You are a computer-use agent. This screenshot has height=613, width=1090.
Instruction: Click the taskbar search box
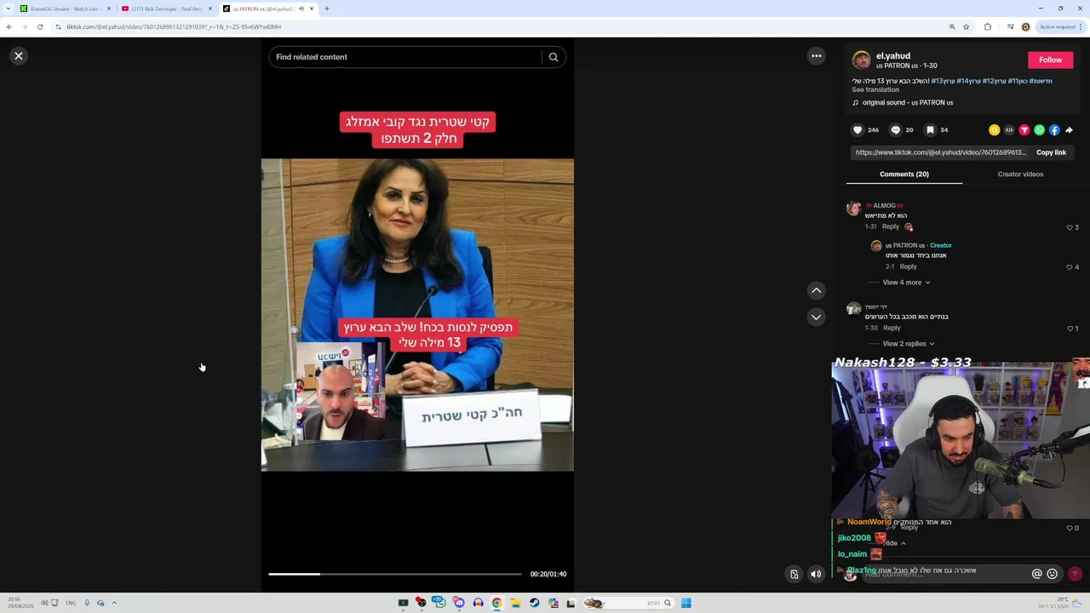tap(628, 603)
